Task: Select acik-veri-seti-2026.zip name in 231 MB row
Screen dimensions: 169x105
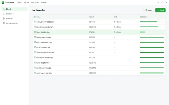Action: 45,52
